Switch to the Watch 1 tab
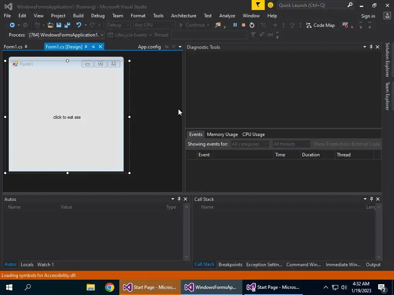Image resolution: width=394 pixels, height=295 pixels. click(x=45, y=264)
